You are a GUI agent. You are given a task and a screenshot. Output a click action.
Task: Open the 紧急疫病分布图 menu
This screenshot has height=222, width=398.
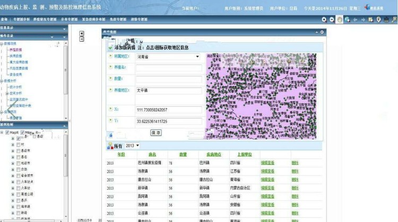pos(93,19)
